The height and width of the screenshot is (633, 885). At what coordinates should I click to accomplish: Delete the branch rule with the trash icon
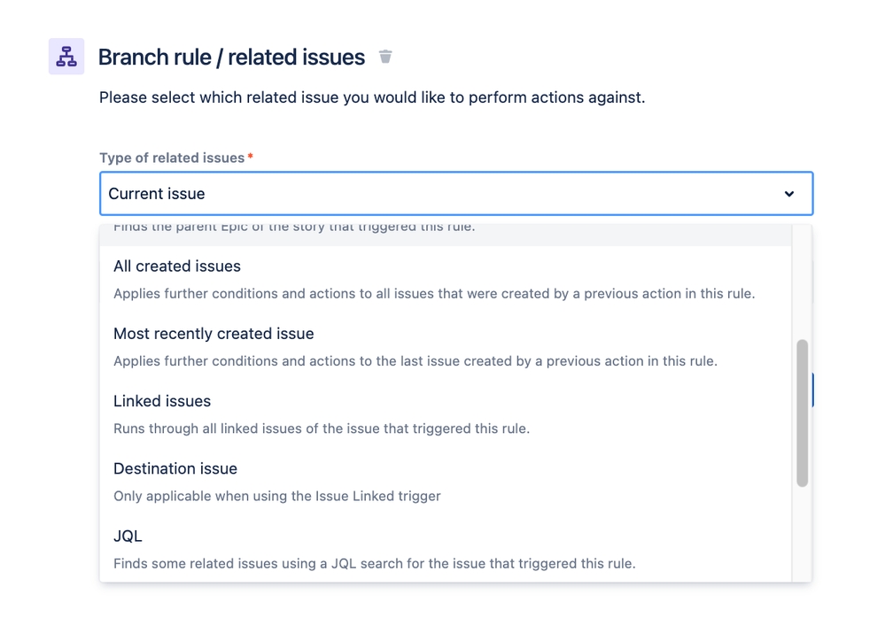[x=385, y=57]
